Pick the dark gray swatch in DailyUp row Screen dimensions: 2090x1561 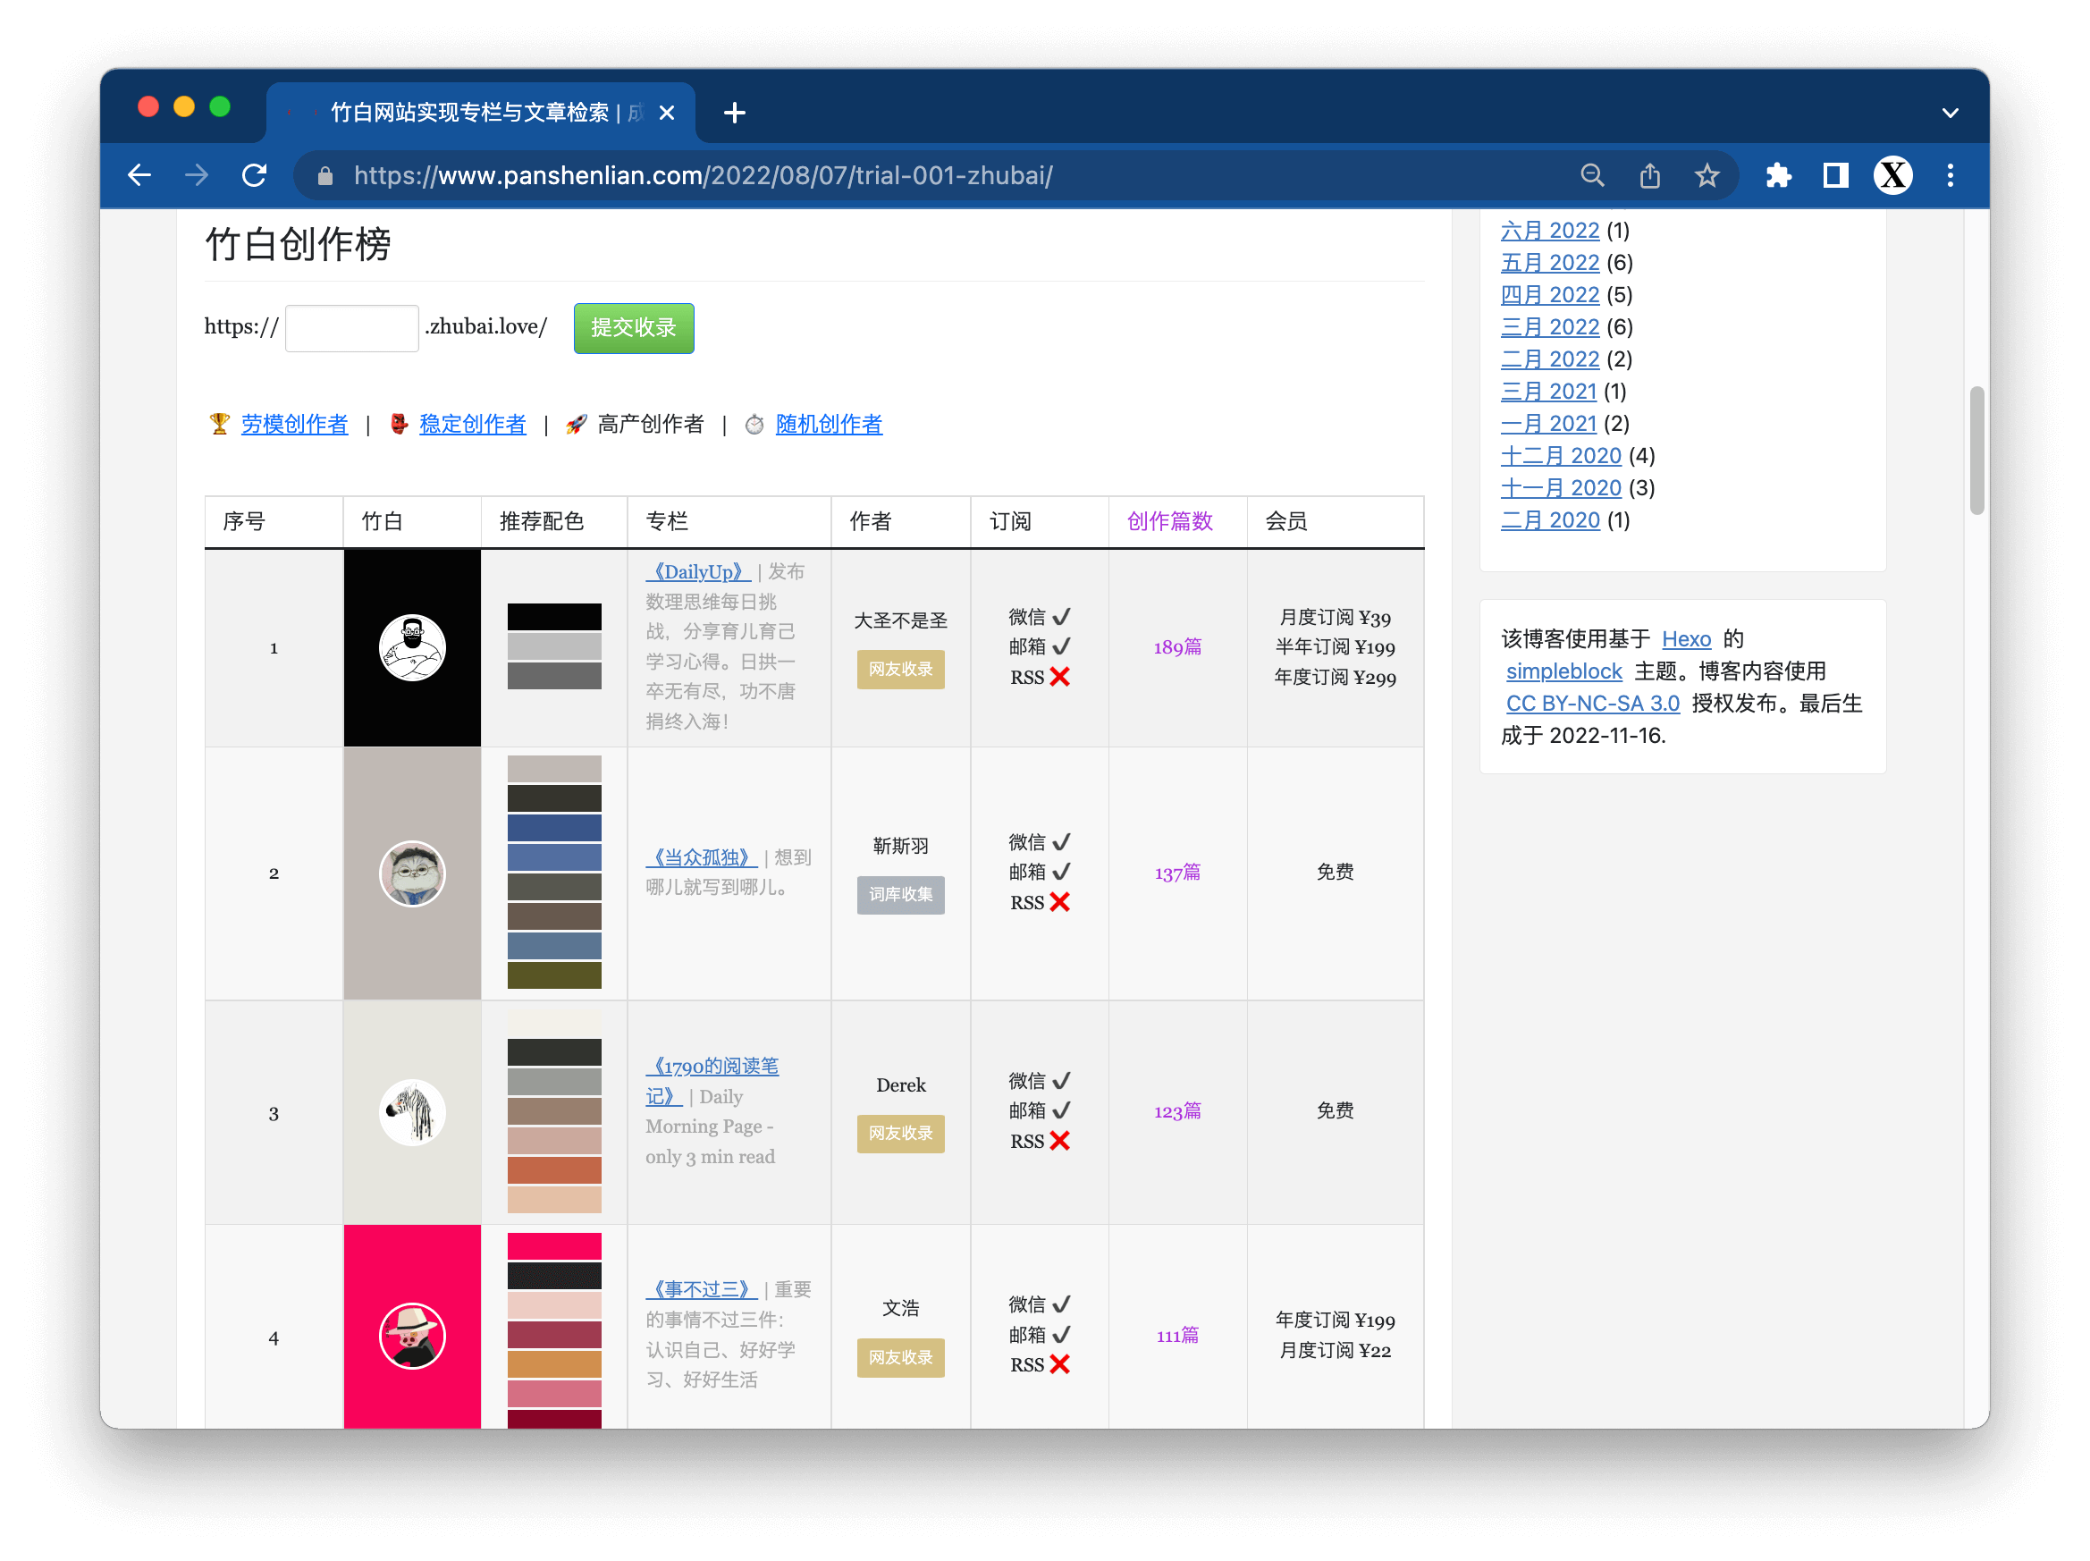(x=554, y=676)
